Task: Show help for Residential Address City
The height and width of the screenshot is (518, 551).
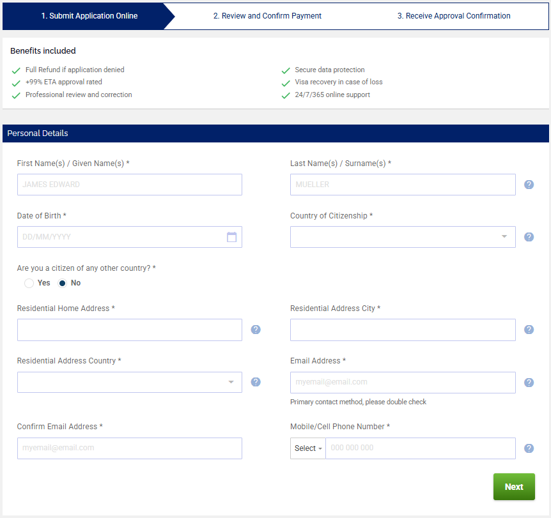Action: coord(529,330)
